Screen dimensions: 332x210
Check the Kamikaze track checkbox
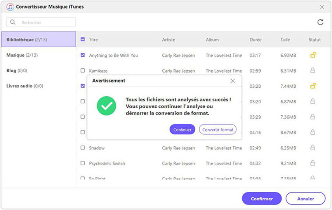(x=83, y=71)
